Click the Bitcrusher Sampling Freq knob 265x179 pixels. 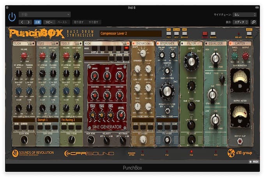(167, 91)
